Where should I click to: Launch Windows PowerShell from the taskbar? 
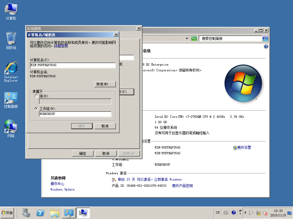(40, 213)
